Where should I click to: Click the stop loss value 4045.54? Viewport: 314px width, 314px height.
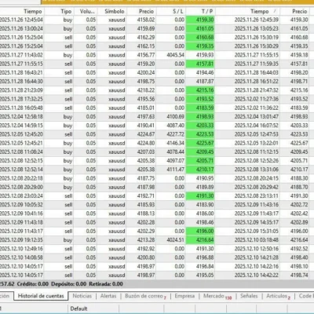tap(175, 55)
